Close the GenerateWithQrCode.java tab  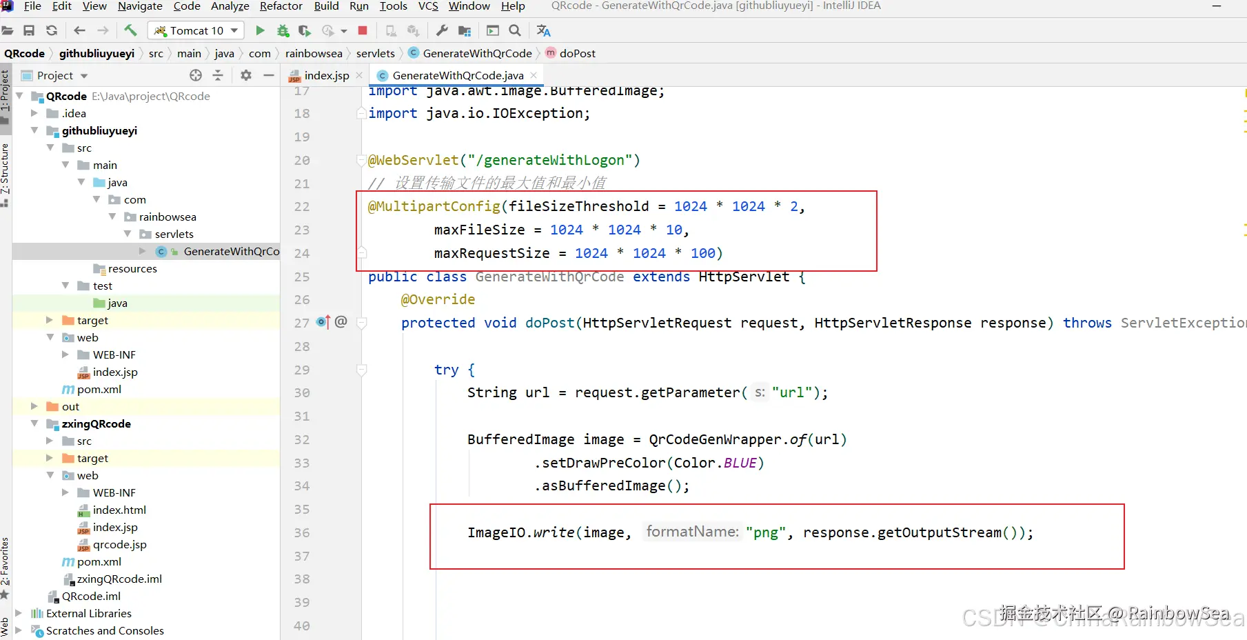point(534,75)
